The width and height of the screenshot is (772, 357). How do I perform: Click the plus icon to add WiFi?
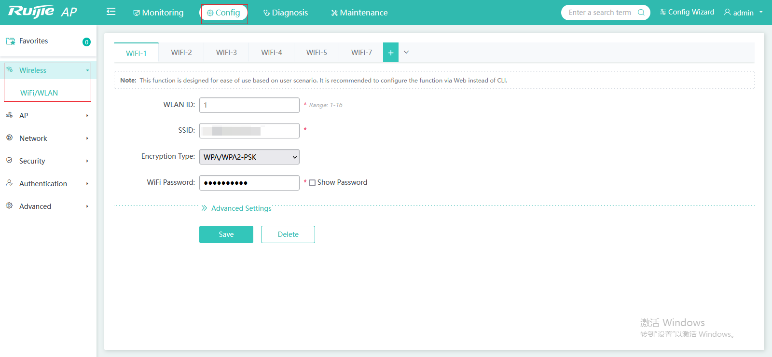(391, 53)
